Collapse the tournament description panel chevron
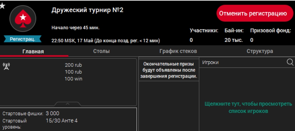 coord(68,104)
